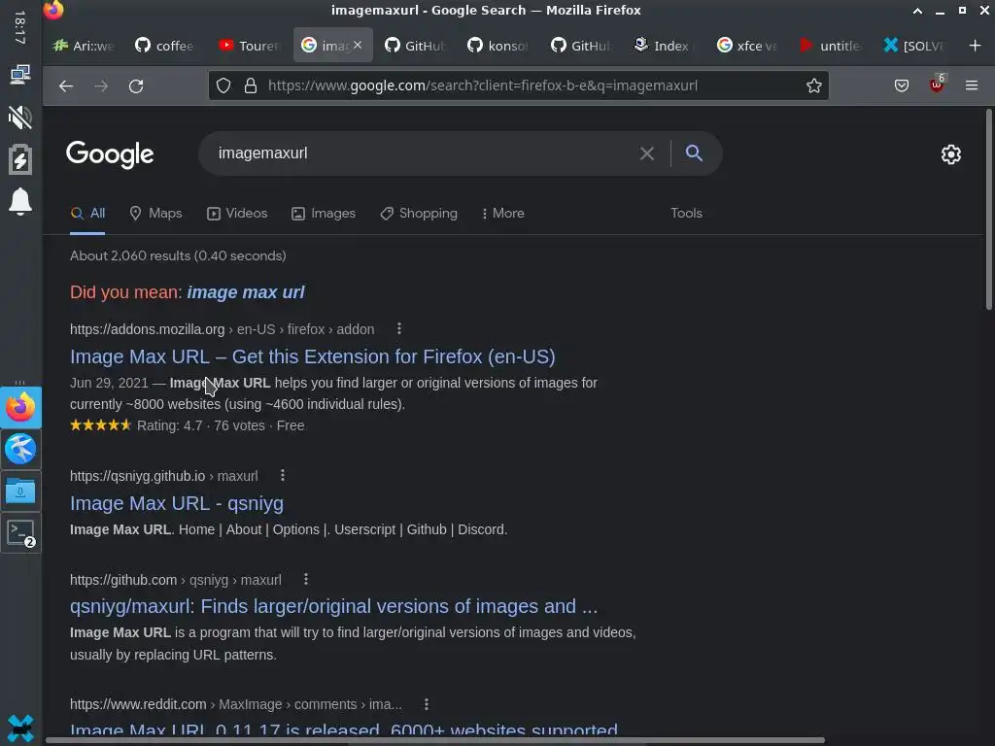Switch to the xfce Google tab
The height and width of the screenshot is (746, 995).
[x=746, y=46]
